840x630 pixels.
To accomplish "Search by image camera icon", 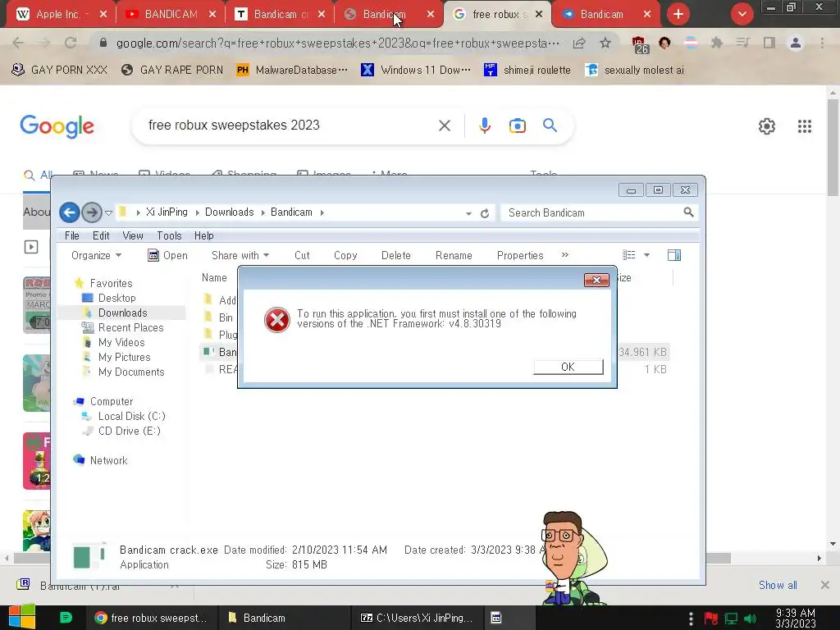I will click(x=518, y=126).
